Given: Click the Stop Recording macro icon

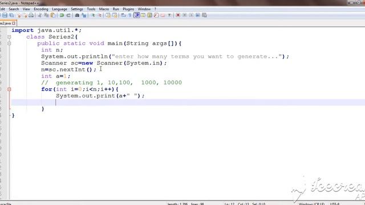Looking at the screenshot, I should coord(185,15).
